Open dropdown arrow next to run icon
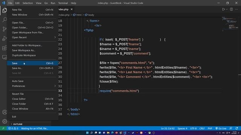The image size is (241, 135). coord(227,9)
